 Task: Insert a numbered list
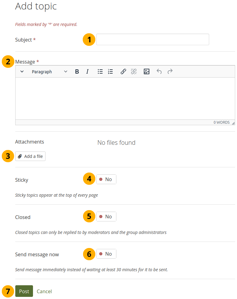coord(111,72)
